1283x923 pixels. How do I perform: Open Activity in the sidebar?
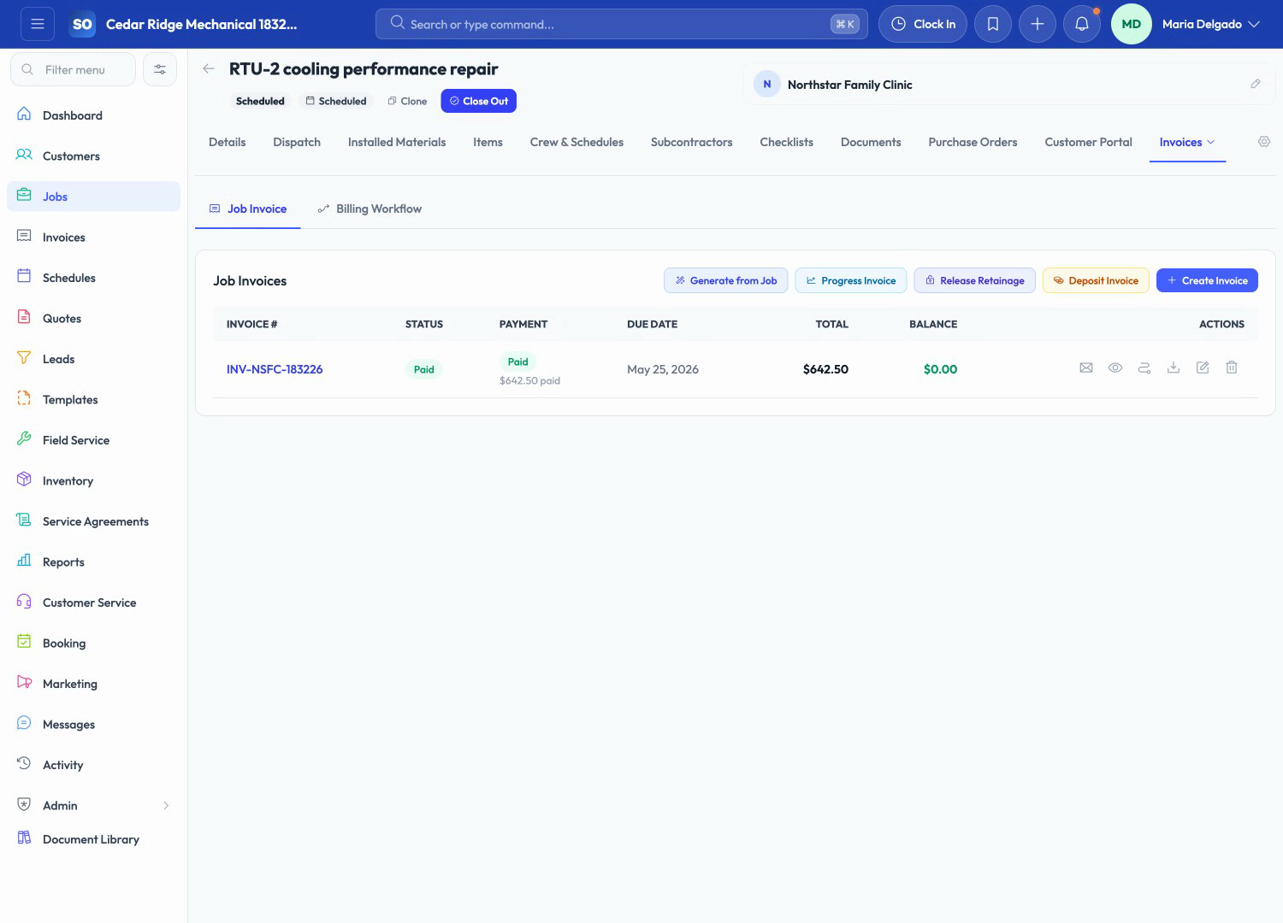click(x=93, y=765)
